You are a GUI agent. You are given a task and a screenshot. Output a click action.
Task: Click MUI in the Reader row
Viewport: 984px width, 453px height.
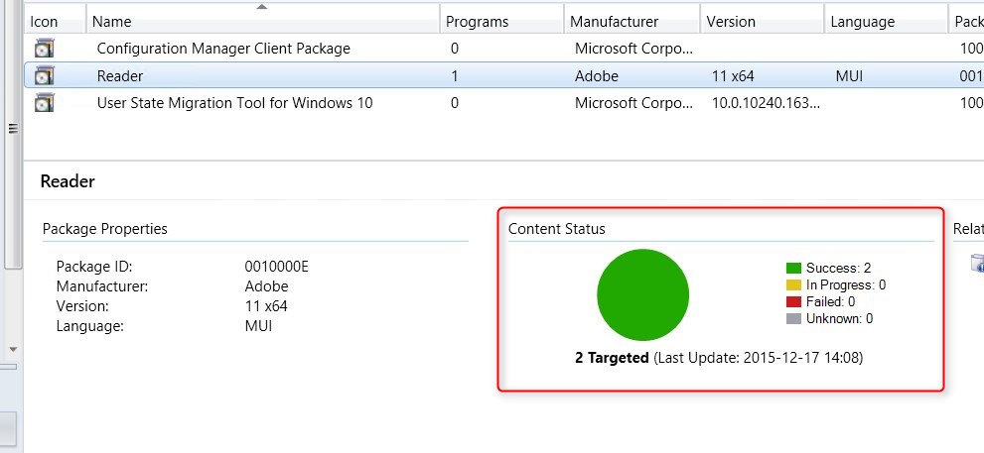click(x=849, y=76)
